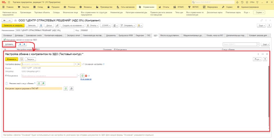This screenshot has height=139, width=274.
Task: Open the Маркировка section menu
Action: click(x=210, y=7)
